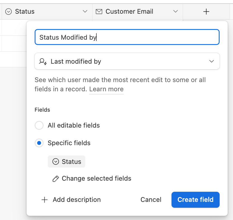The width and height of the screenshot is (233, 220).
Task: Open the Status column dropdown chevron
Action: tap(85, 11)
